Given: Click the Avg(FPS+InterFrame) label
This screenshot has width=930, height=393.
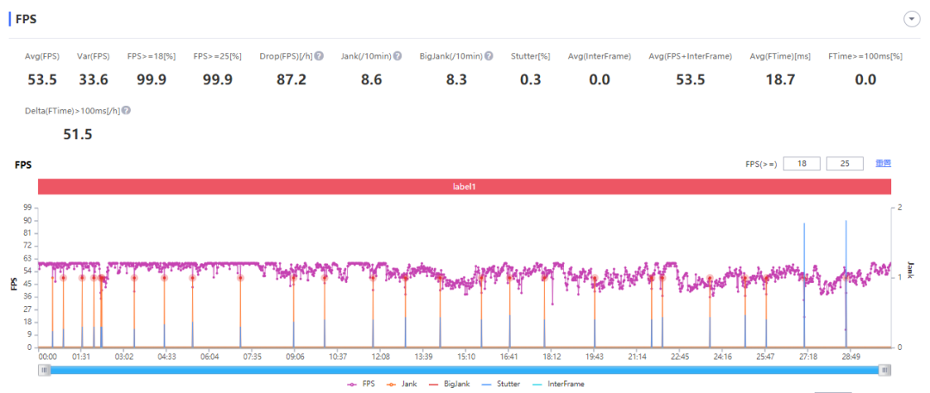Looking at the screenshot, I should [x=691, y=56].
